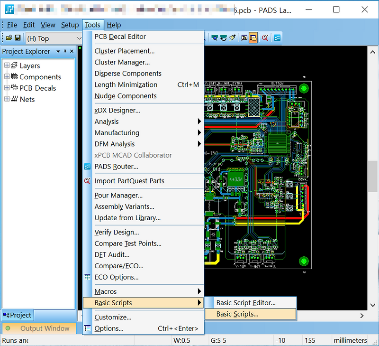Close the Project Explorer panel

click(72, 51)
